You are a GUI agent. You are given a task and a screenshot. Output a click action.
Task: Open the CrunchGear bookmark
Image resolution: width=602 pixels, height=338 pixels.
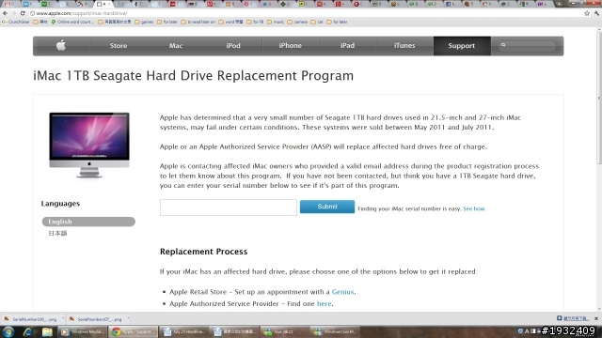pos(16,22)
